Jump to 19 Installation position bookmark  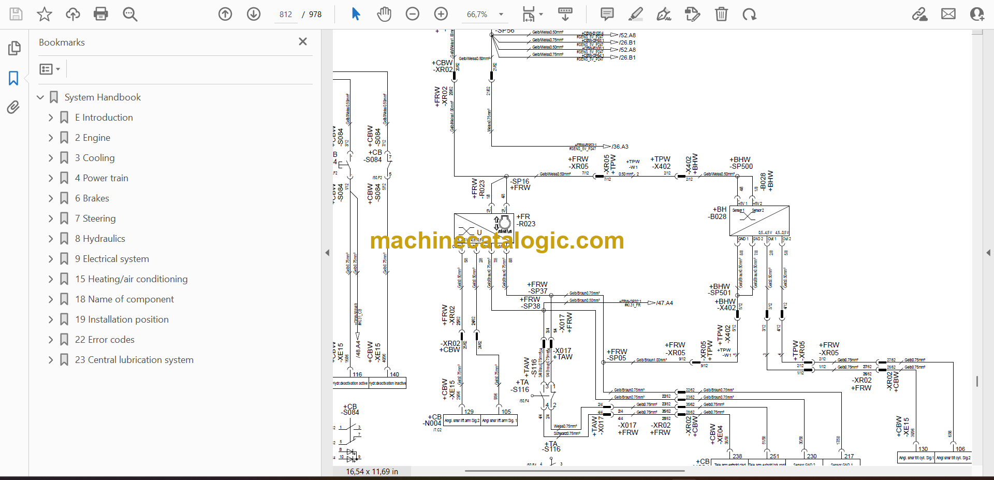pos(122,319)
